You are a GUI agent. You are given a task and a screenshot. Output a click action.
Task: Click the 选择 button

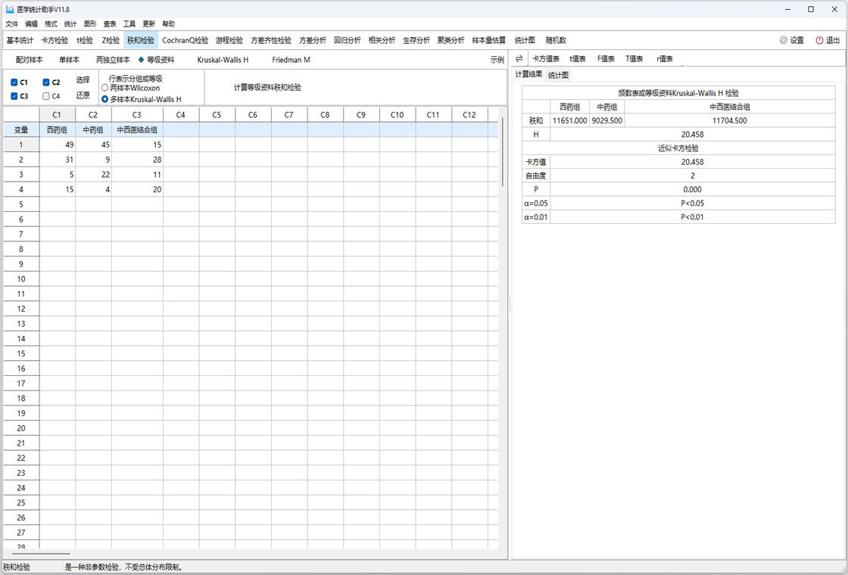pyautogui.click(x=83, y=80)
